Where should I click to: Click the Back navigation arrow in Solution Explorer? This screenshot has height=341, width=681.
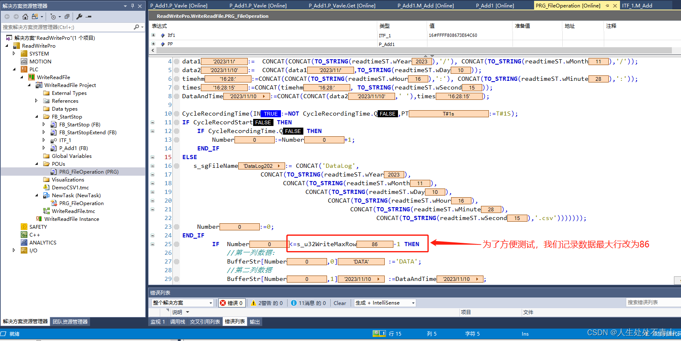(x=7, y=17)
